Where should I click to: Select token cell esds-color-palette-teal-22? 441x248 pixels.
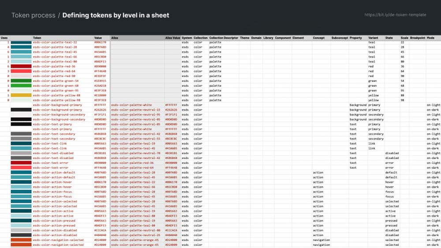(55, 42)
